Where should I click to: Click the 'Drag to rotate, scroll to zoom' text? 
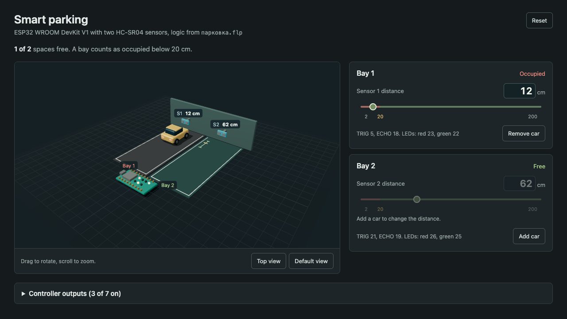tap(58, 261)
